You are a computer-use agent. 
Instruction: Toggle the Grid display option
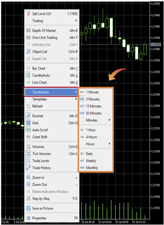point(35,123)
